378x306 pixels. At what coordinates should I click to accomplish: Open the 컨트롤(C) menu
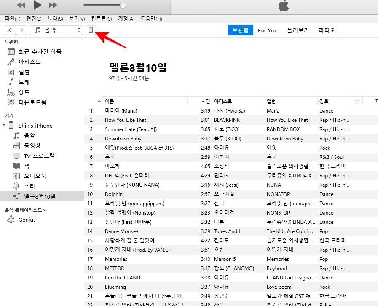pyautogui.click(x=102, y=19)
